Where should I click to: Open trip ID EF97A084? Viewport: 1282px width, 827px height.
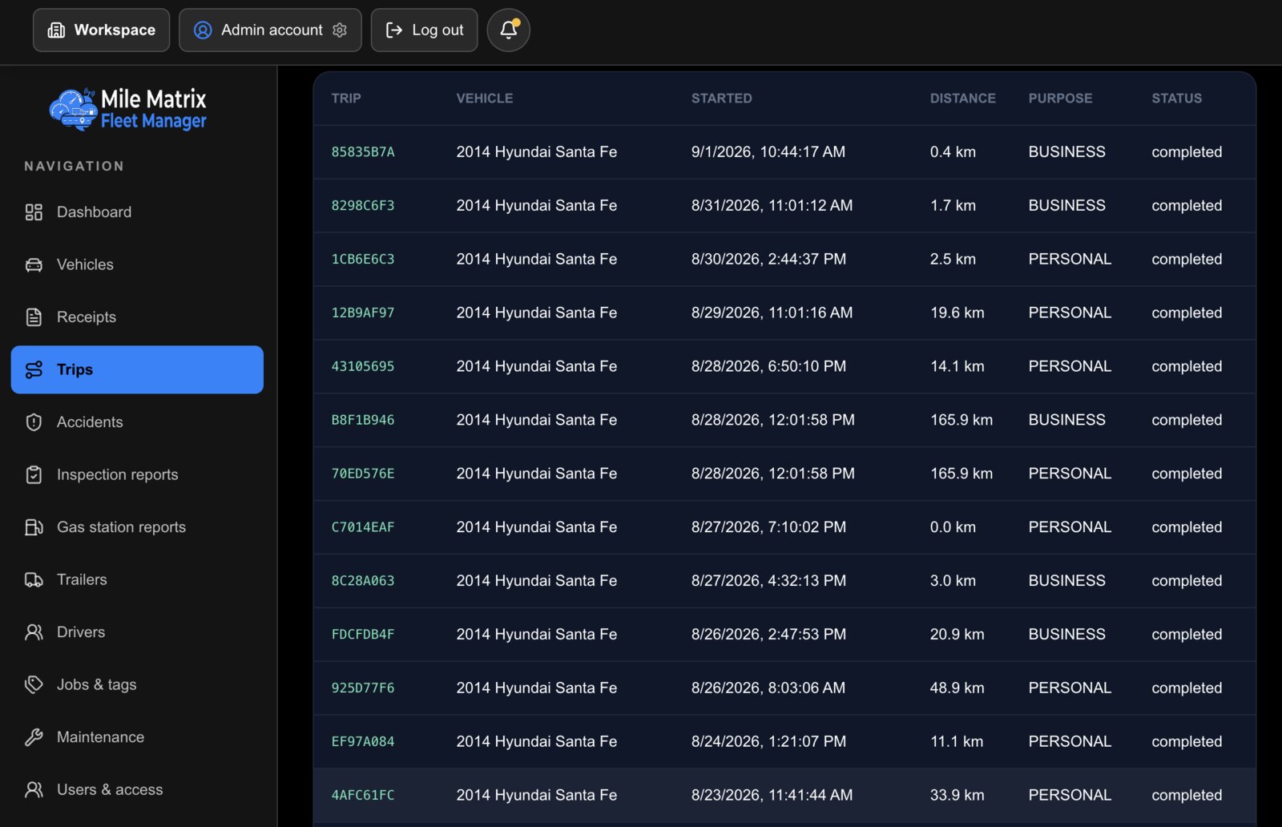pyautogui.click(x=363, y=742)
